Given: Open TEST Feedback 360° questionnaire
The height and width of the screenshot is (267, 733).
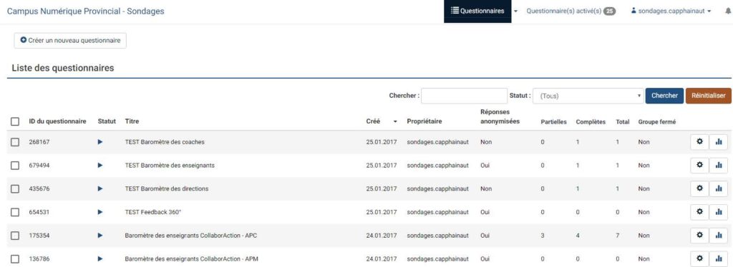Looking at the screenshot, I should click(x=153, y=212).
